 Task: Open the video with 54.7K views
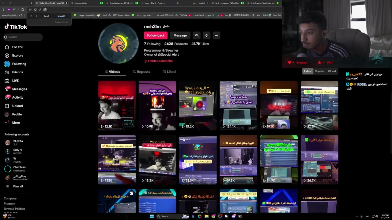click(x=279, y=159)
